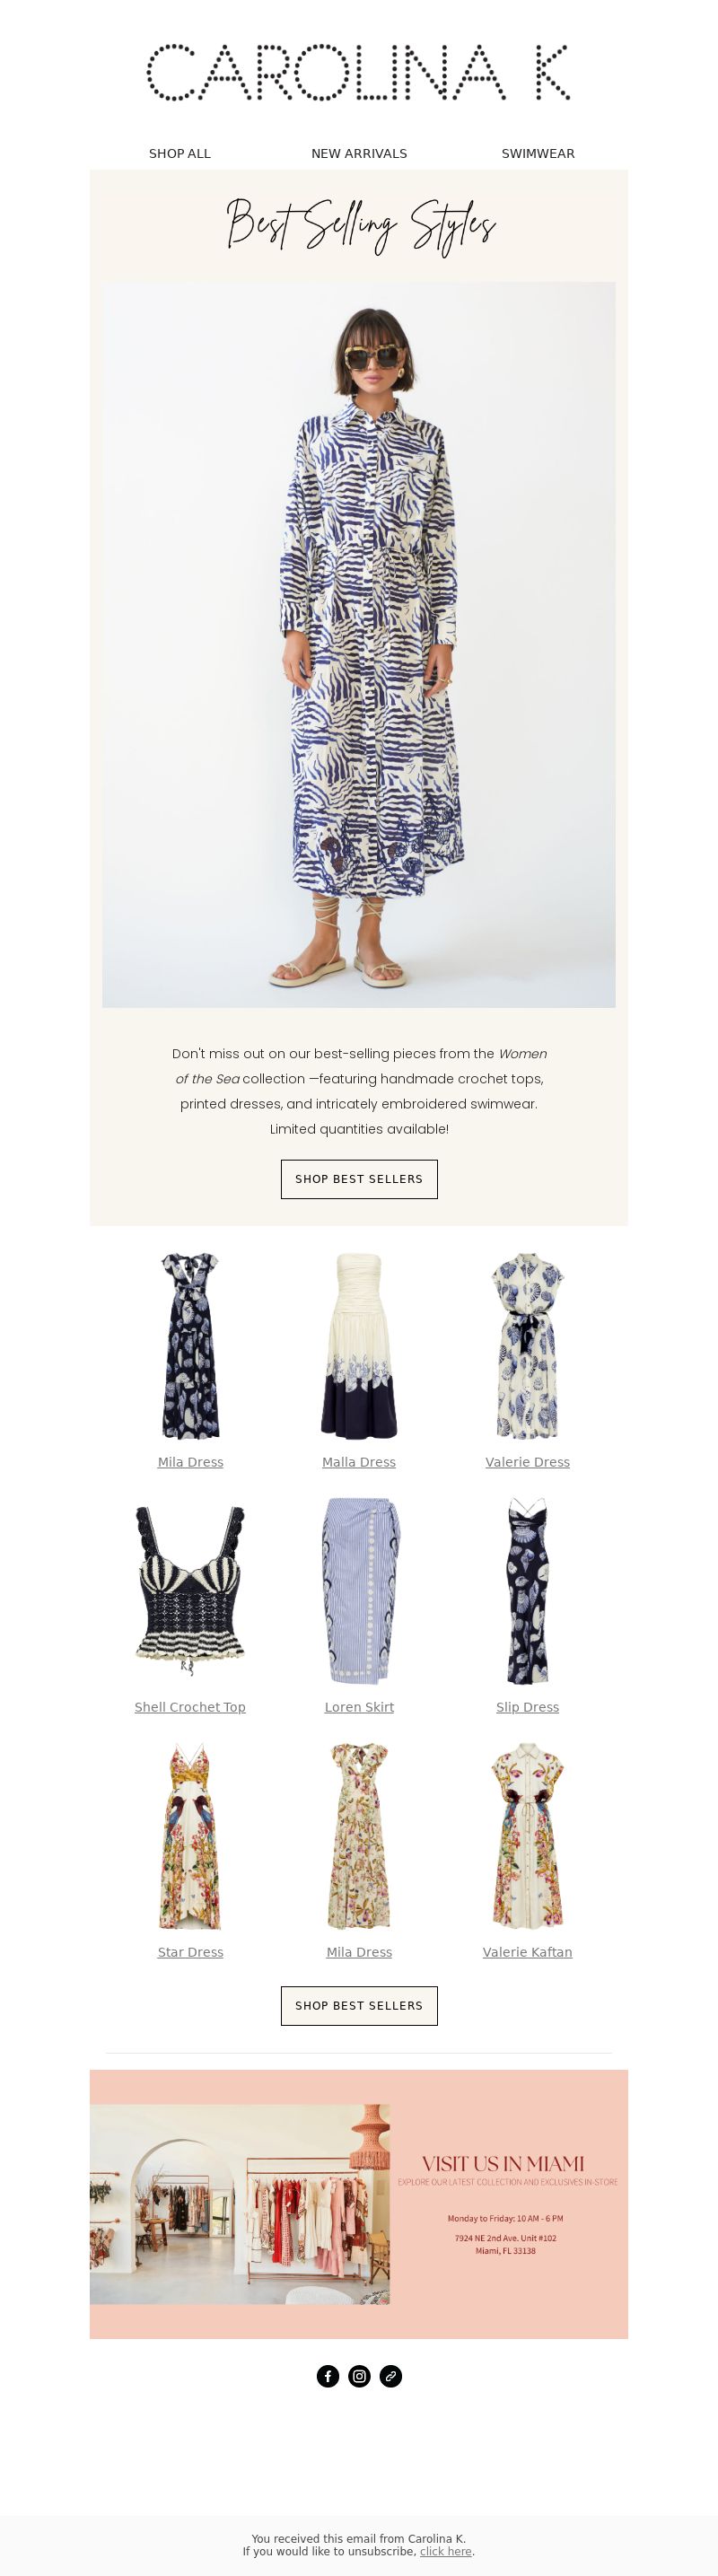The image size is (718, 2576).
Task: Click the Visit Us in Miami banner
Action: (359, 2204)
